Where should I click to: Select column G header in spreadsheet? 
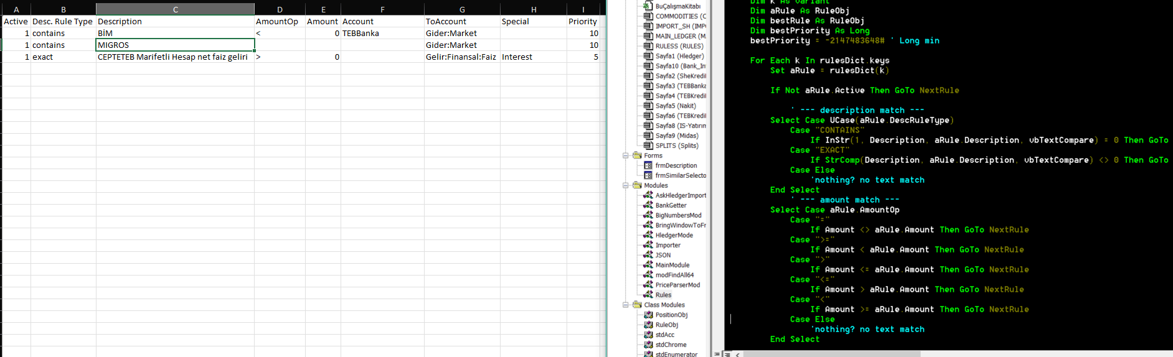[x=462, y=9]
